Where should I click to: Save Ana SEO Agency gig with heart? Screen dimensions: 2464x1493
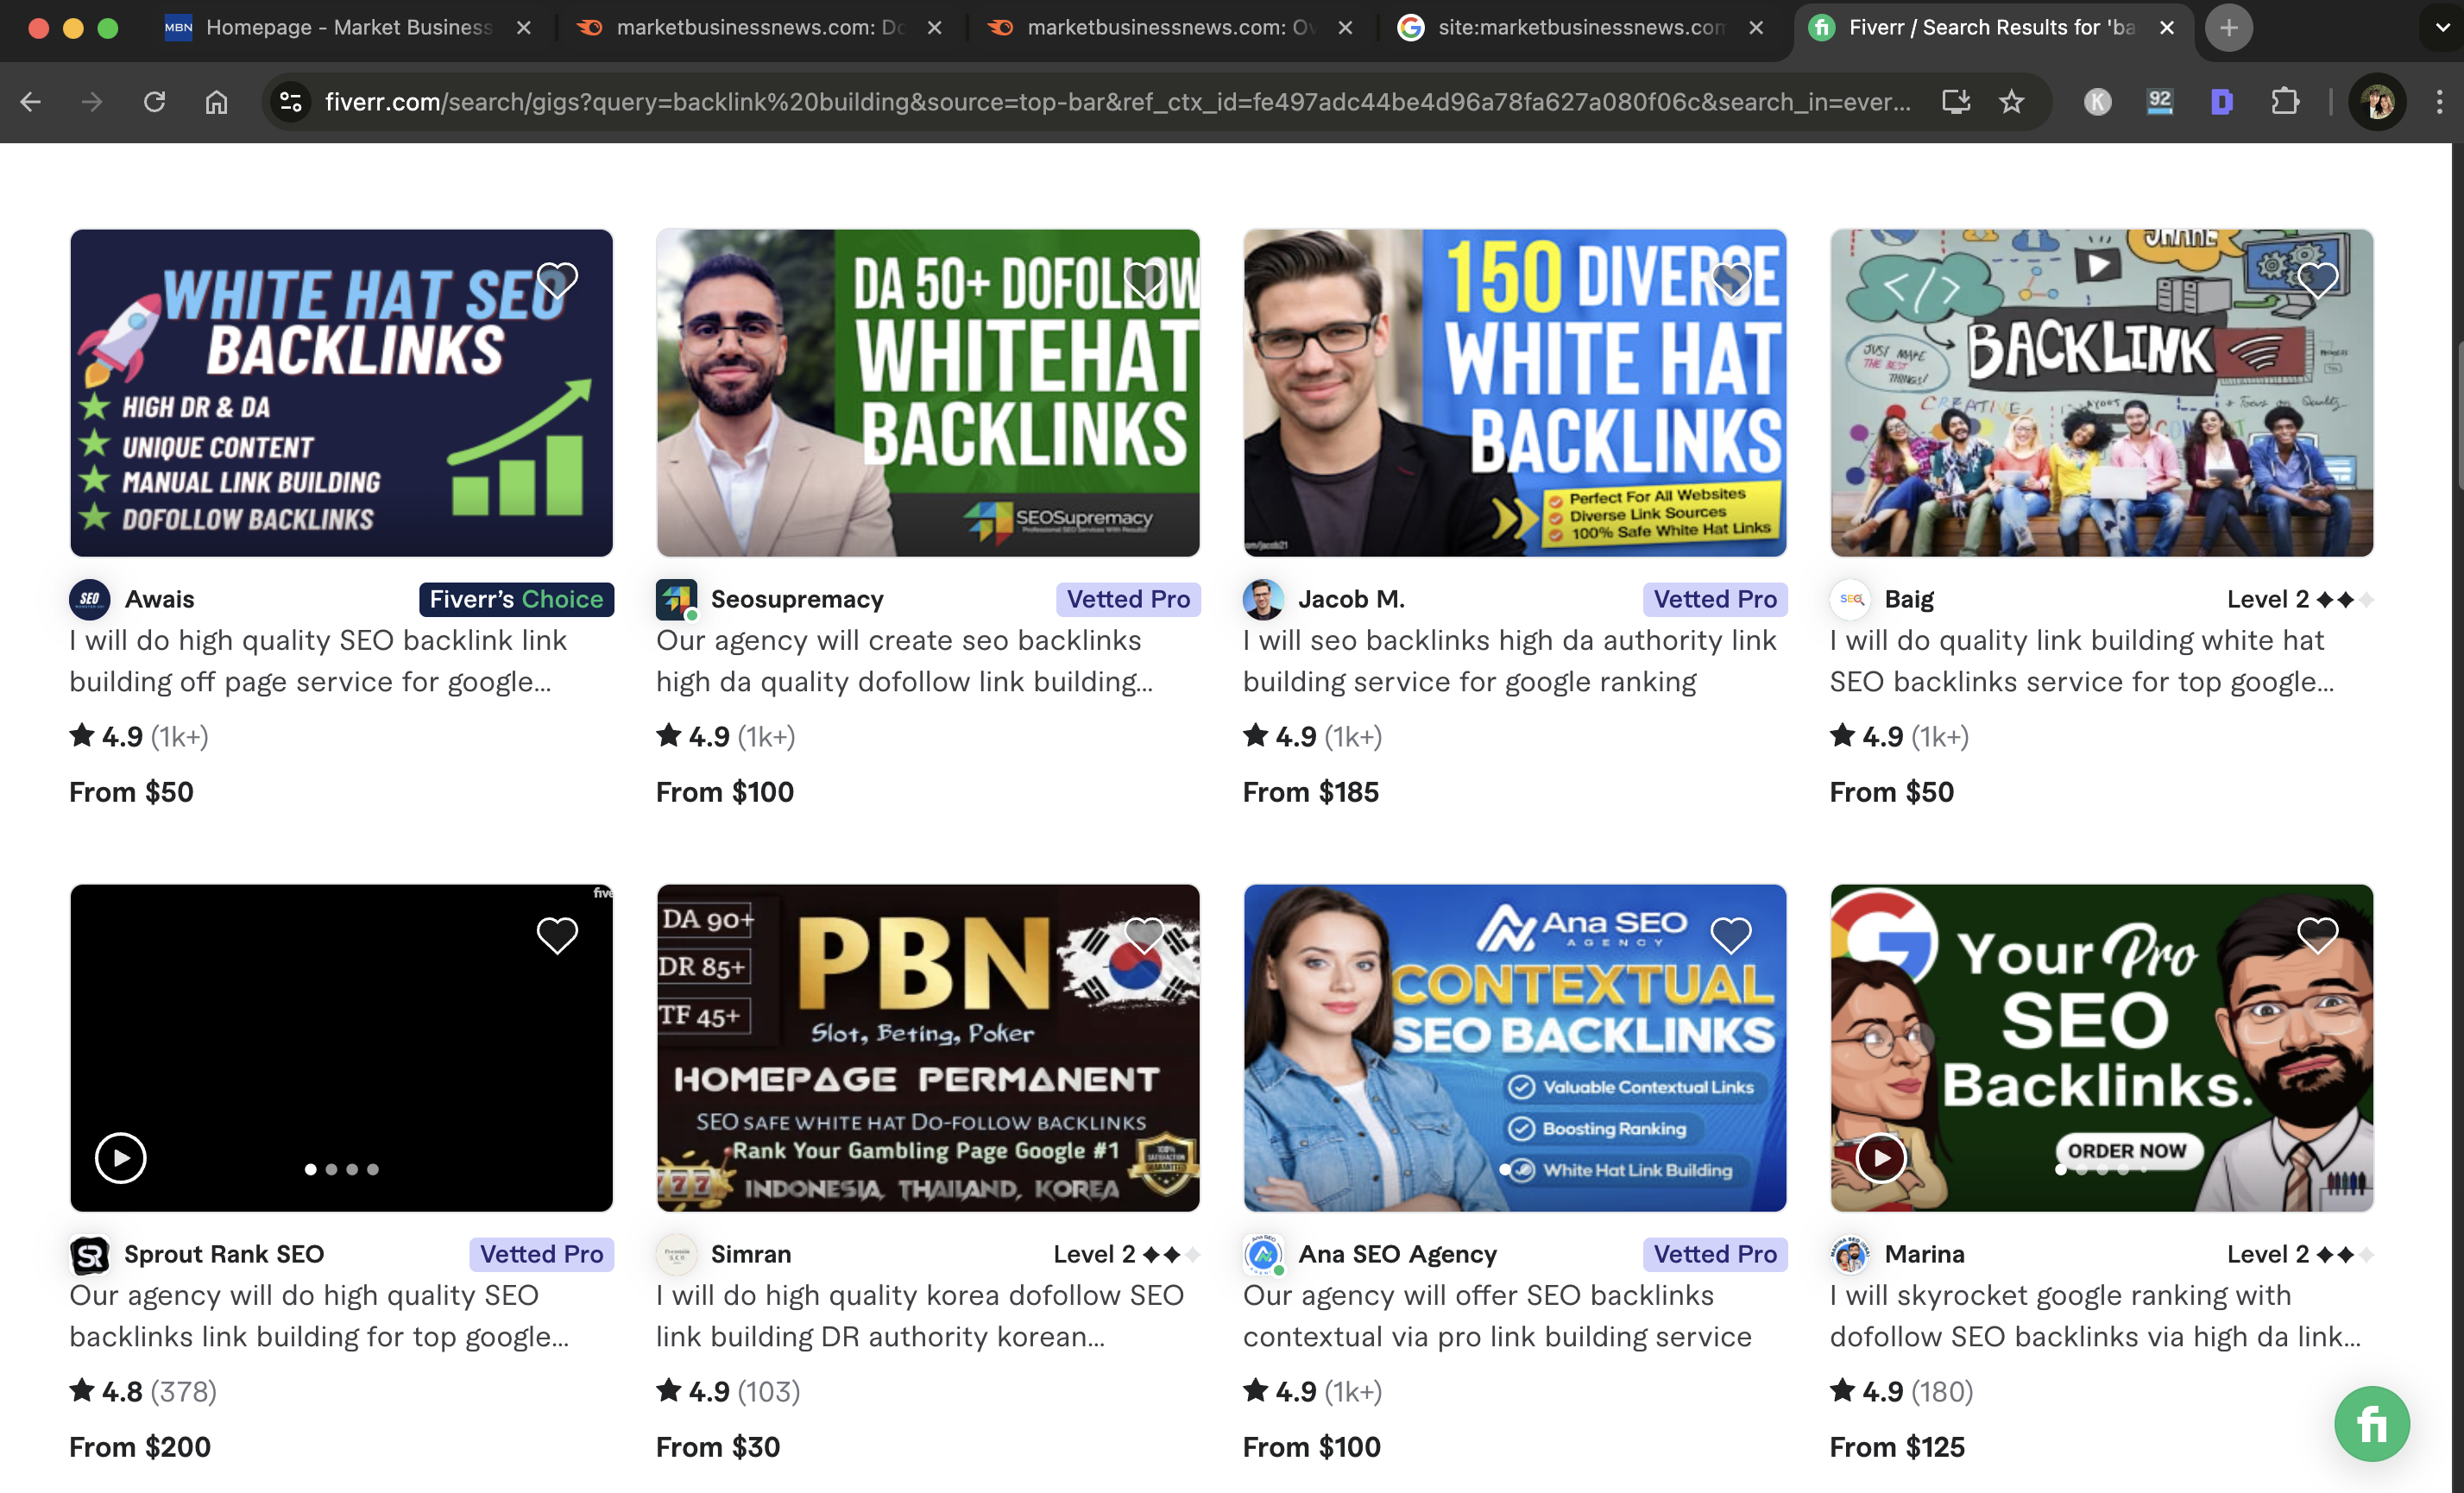tap(1731, 935)
